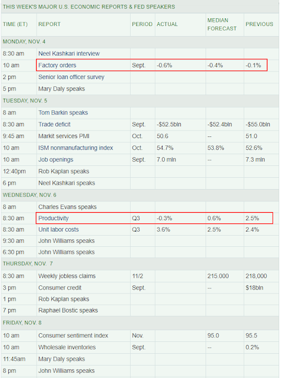Select Rob Kaplan speaks at 12:40pm
This screenshot has width=281, height=378.
(64, 171)
